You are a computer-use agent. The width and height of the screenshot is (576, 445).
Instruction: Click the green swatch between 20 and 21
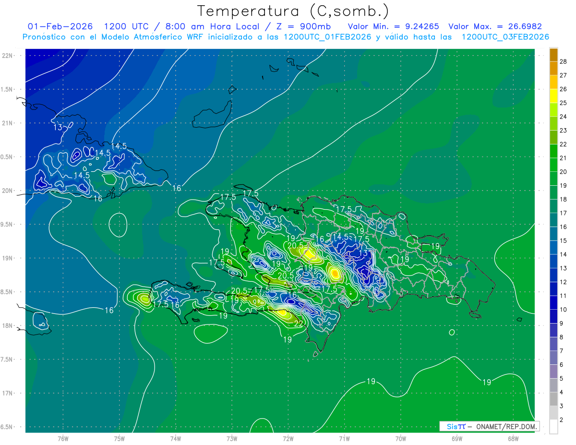point(553,165)
